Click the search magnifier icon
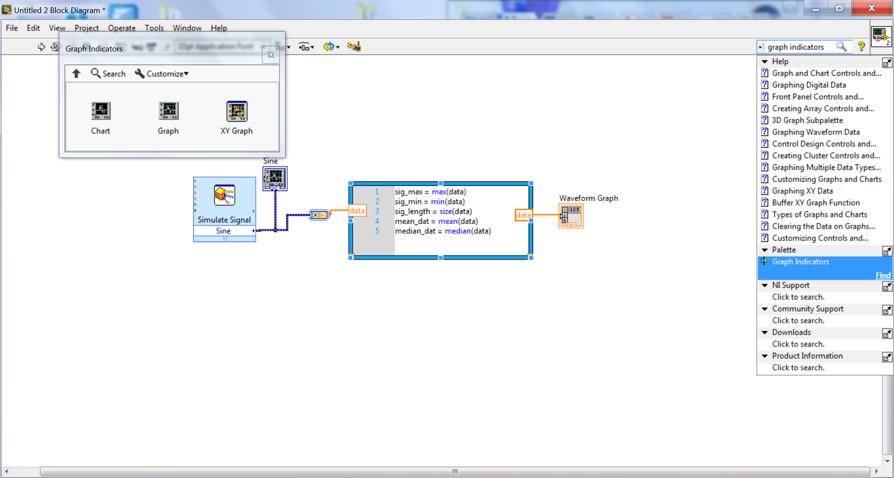 click(841, 46)
